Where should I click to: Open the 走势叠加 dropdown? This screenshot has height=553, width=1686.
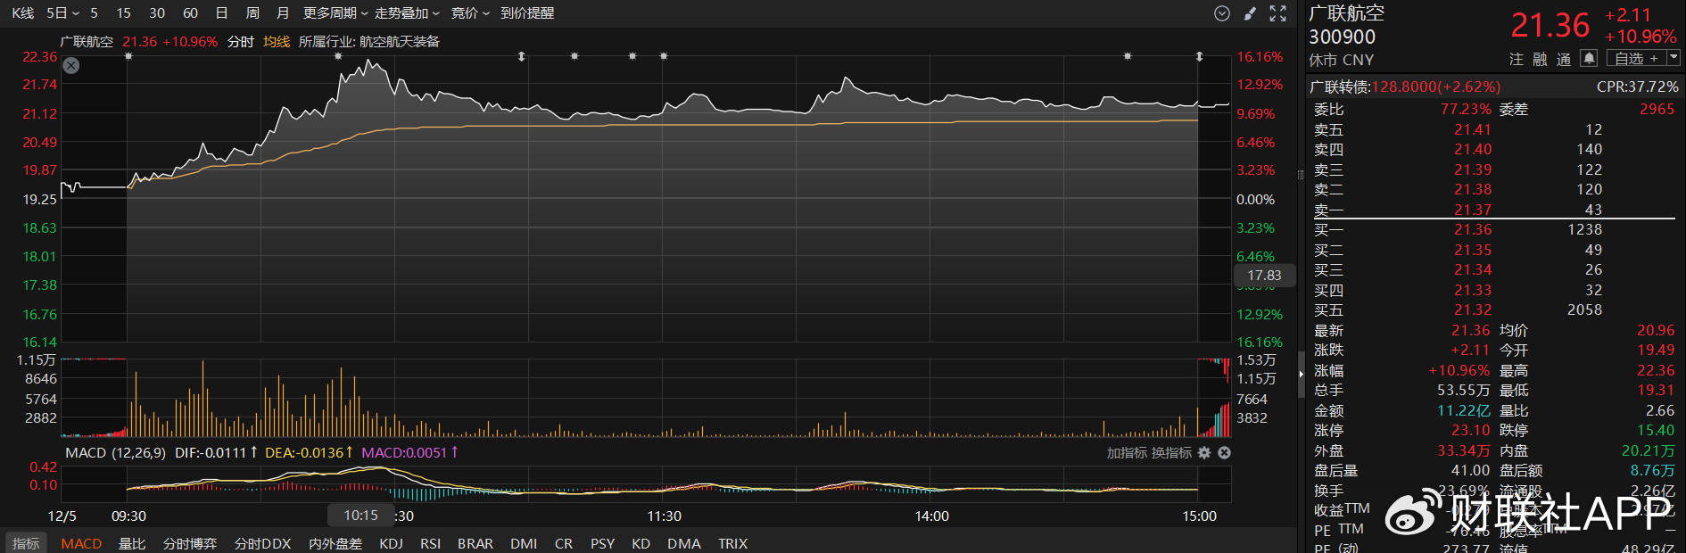point(407,13)
